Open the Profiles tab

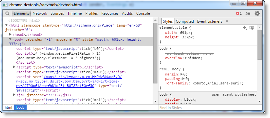(x=91, y=13)
